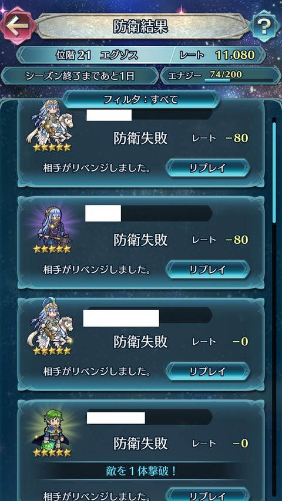282x501 pixels.
Task: Tap the 敵を１体撃破！ banner
Action: point(140,472)
